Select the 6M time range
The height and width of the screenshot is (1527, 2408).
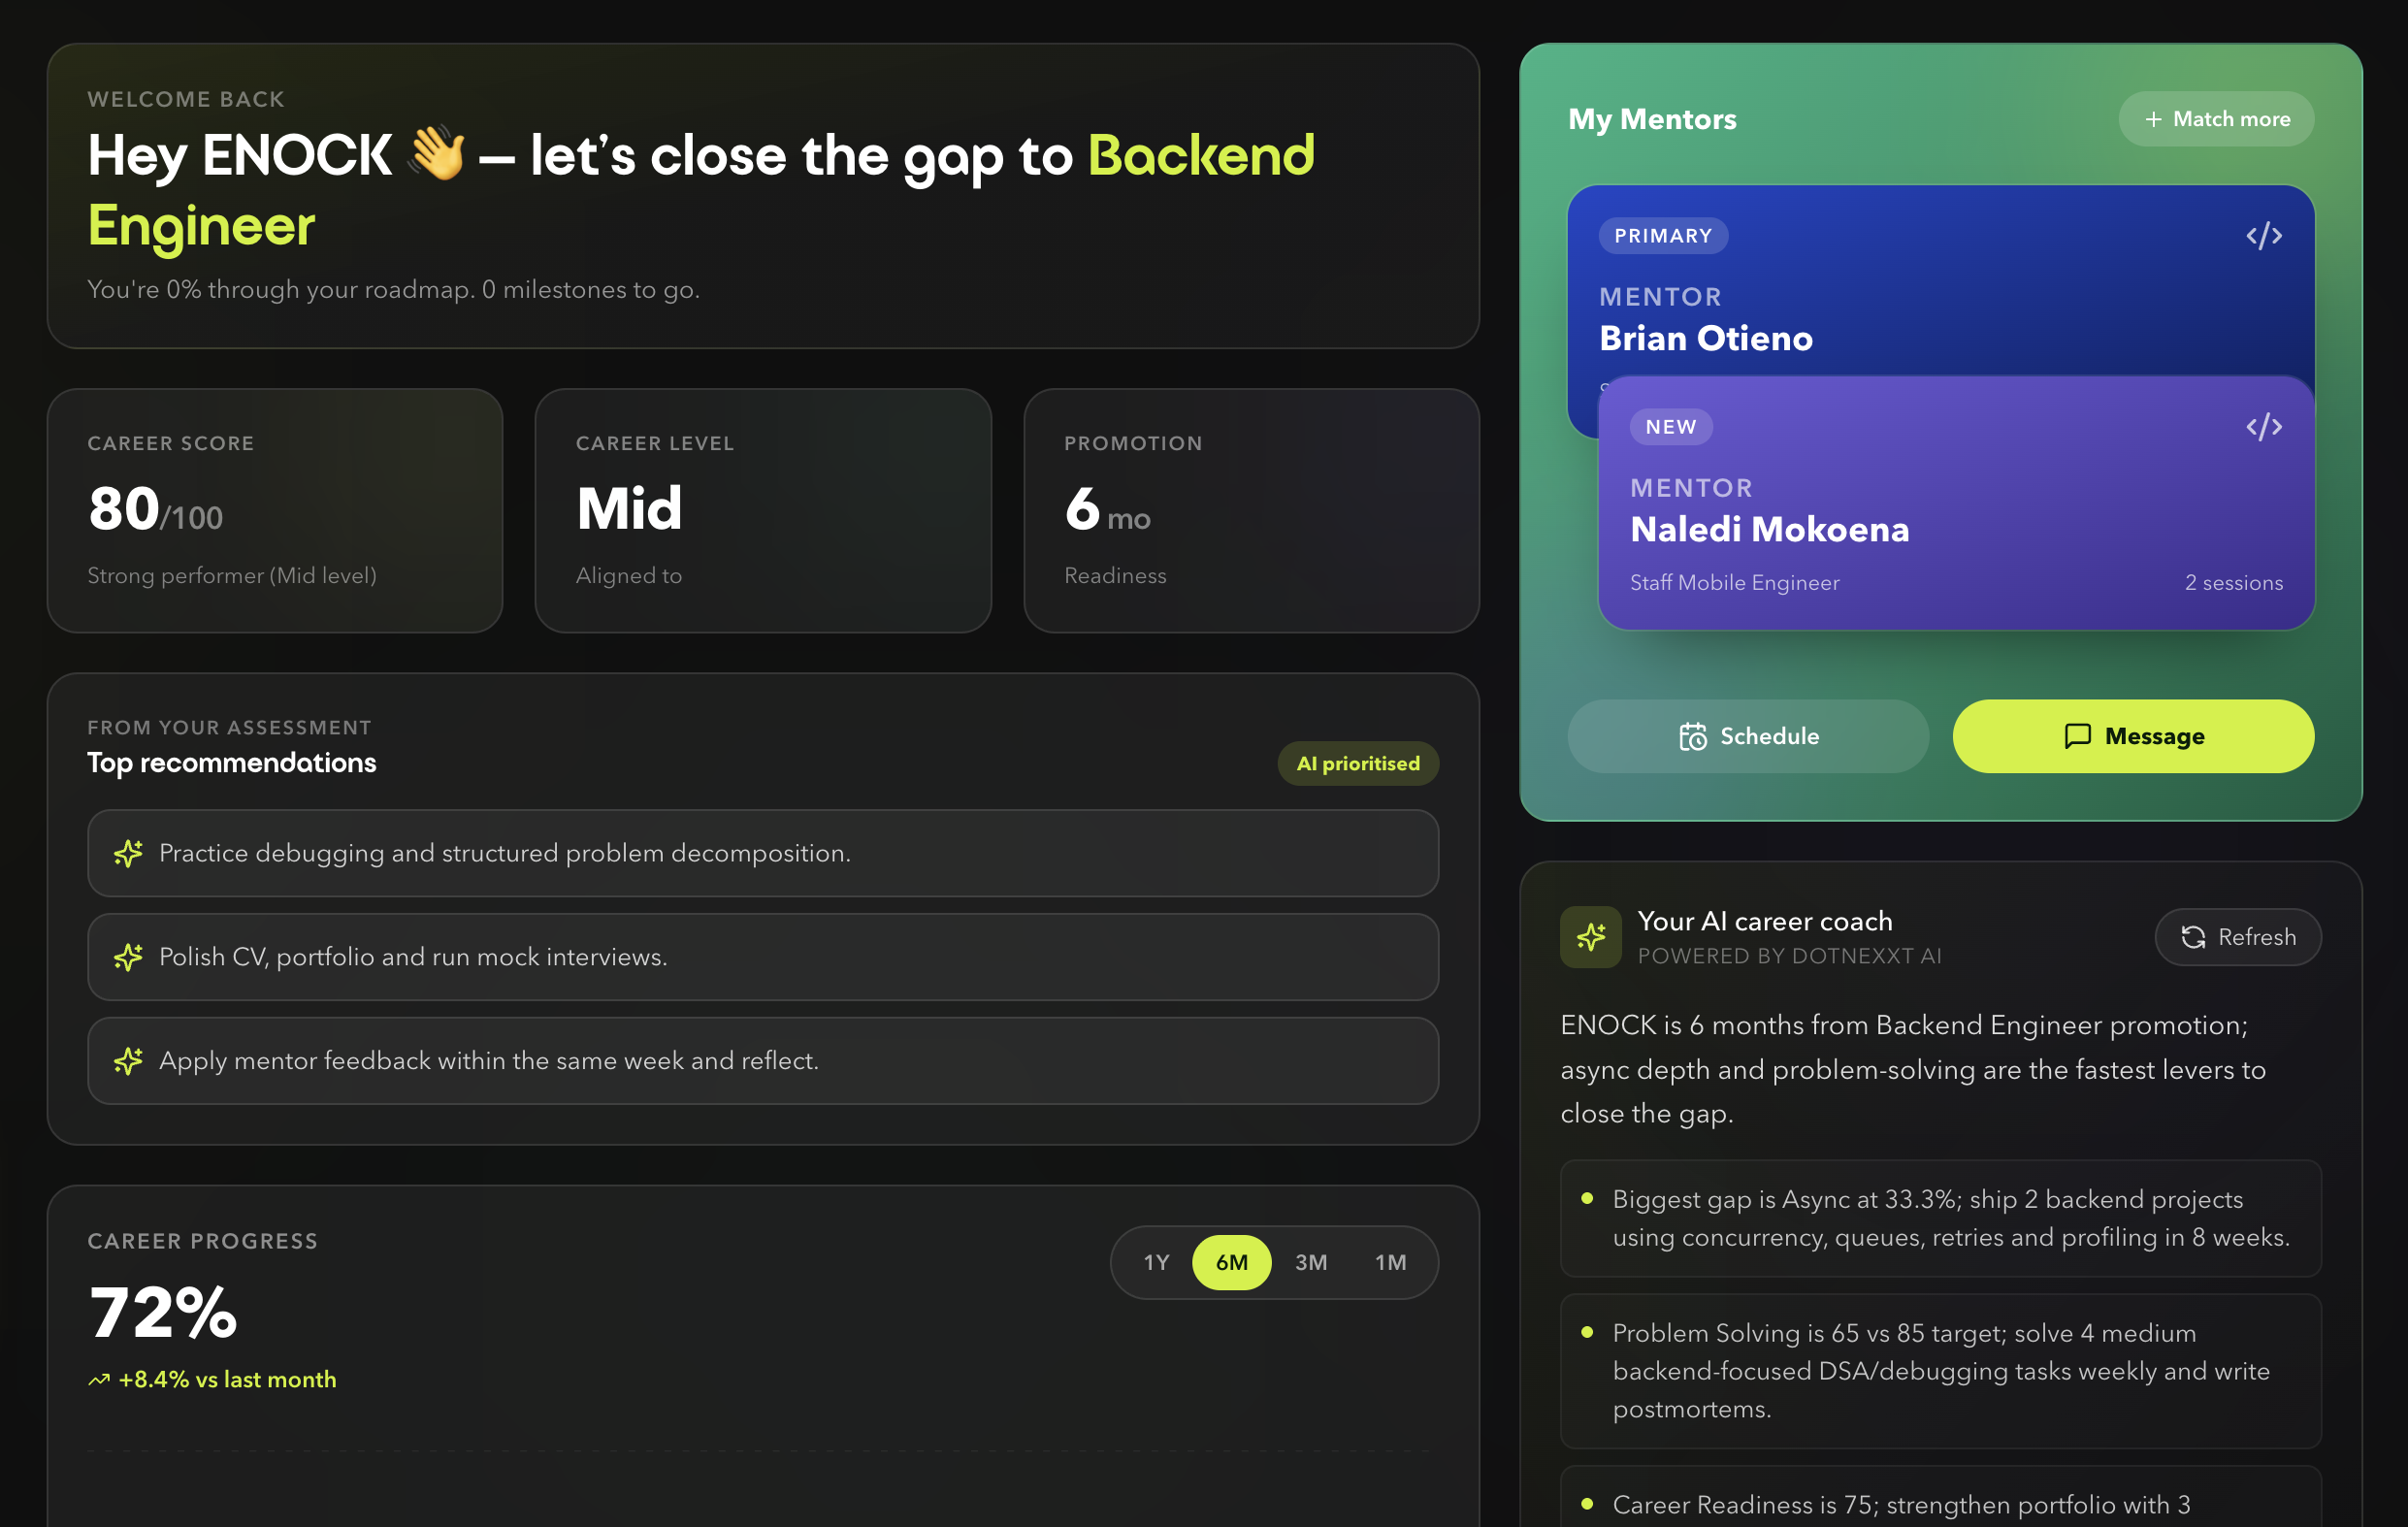[1231, 1262]
